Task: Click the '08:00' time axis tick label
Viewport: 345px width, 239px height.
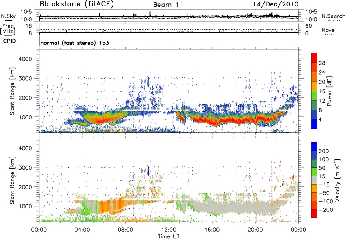Action: point(125,230)
